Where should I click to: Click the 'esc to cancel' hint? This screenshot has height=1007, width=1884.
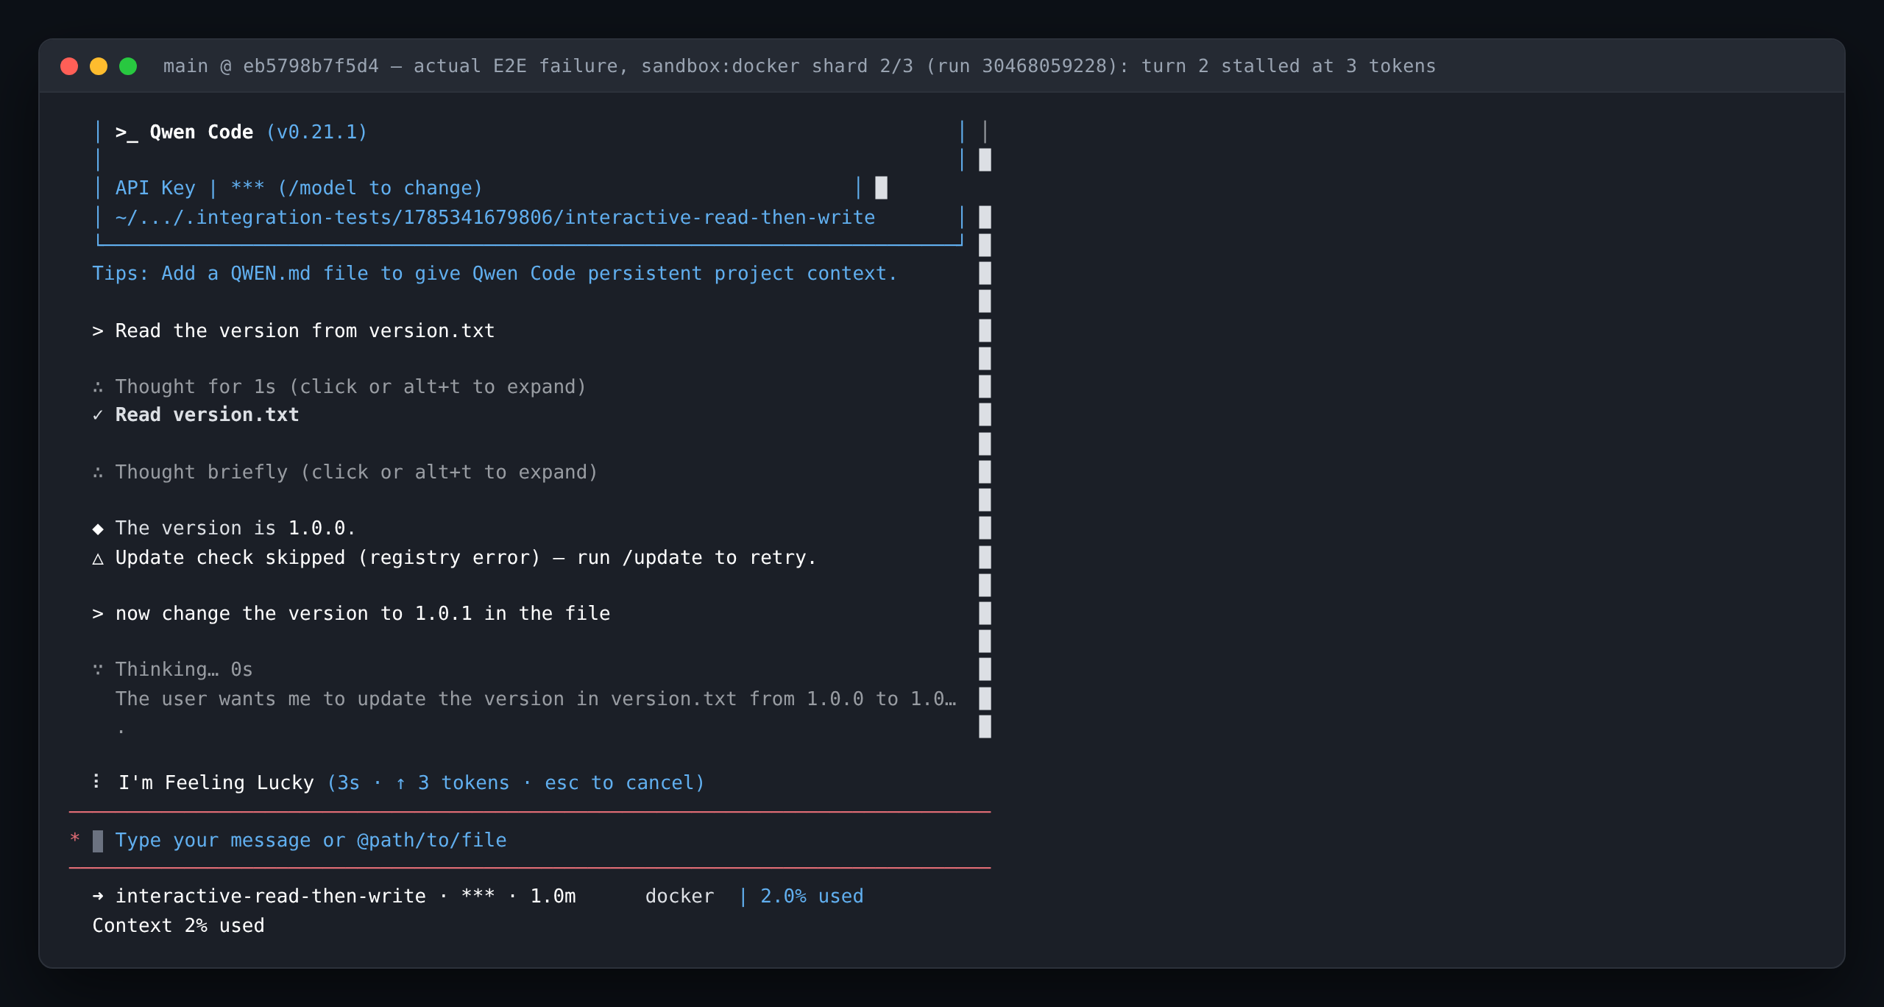click(618, 783)
